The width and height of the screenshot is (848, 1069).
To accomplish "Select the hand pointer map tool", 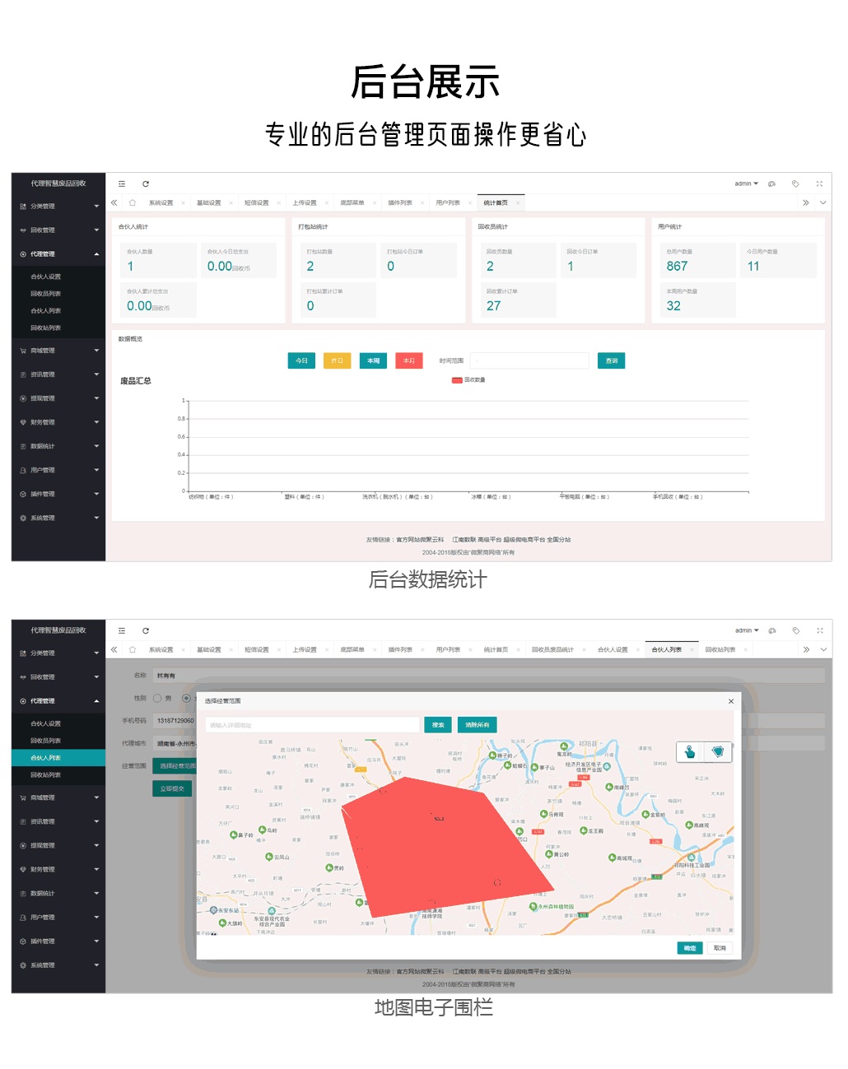I will [690, 752].
